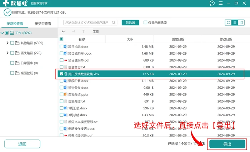This screenshot has width=250, height=152.
Task: Switch to preview pane view icon
Action: (x=241, y=23)
